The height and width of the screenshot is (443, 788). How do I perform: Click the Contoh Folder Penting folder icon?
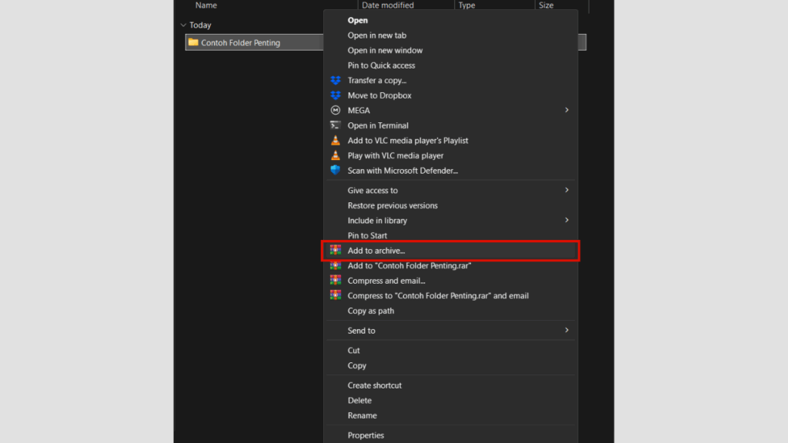pos(192,42)
